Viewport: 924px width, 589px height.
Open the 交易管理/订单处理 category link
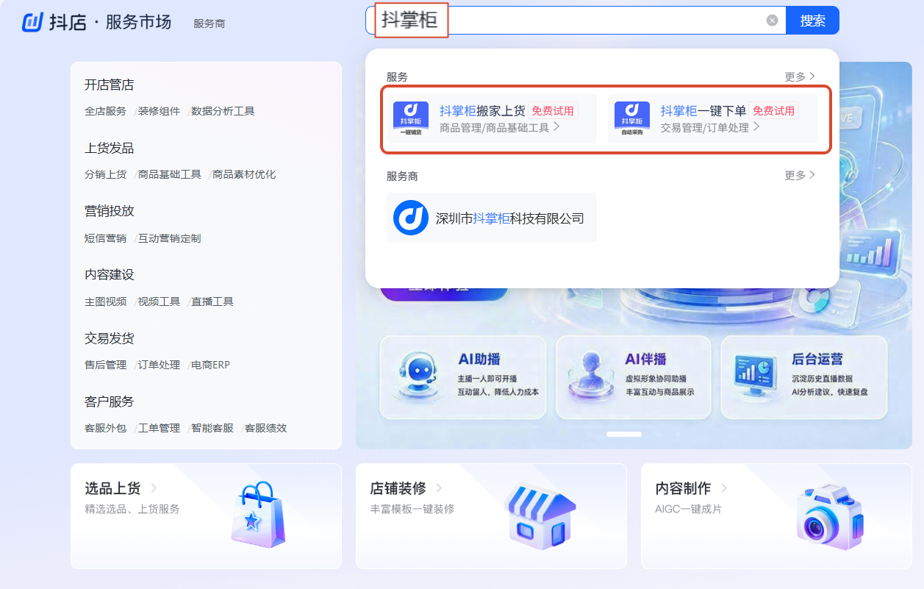(x=710, y=127)
